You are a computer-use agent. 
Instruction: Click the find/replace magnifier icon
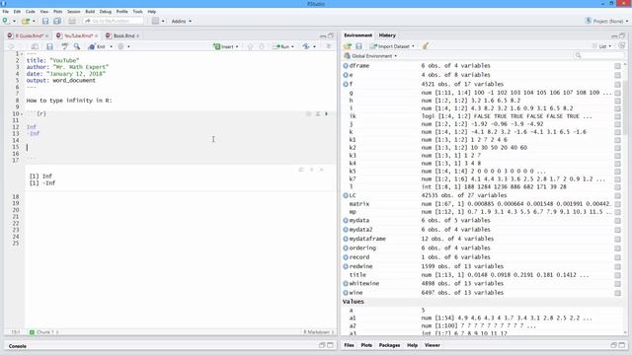click(77, 46)
